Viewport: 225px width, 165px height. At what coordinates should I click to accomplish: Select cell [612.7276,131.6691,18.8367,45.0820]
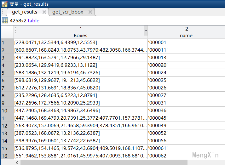point(81,88)
